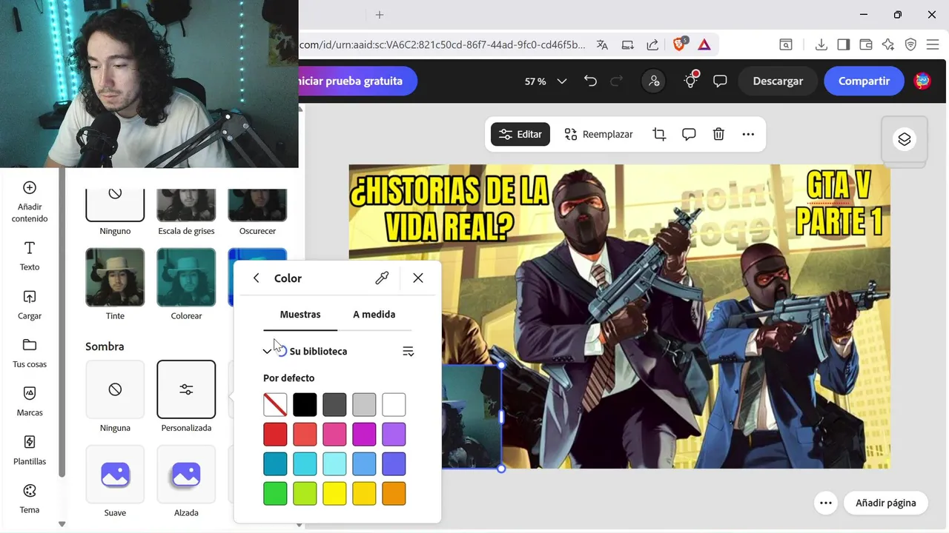
Task: Open a new browser tab
Action: (x=380, y=15)
